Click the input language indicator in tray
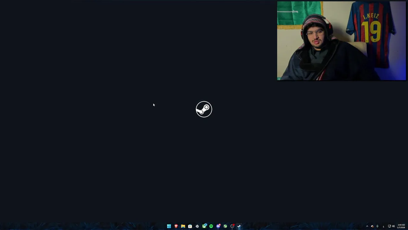This screenshot has width=408, height=230. point(383,226)
